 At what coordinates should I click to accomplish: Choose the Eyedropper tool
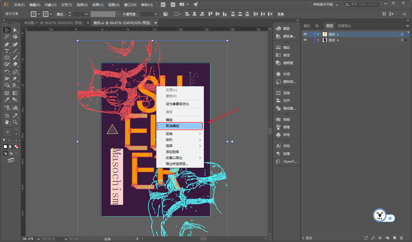tap(7, 100)
